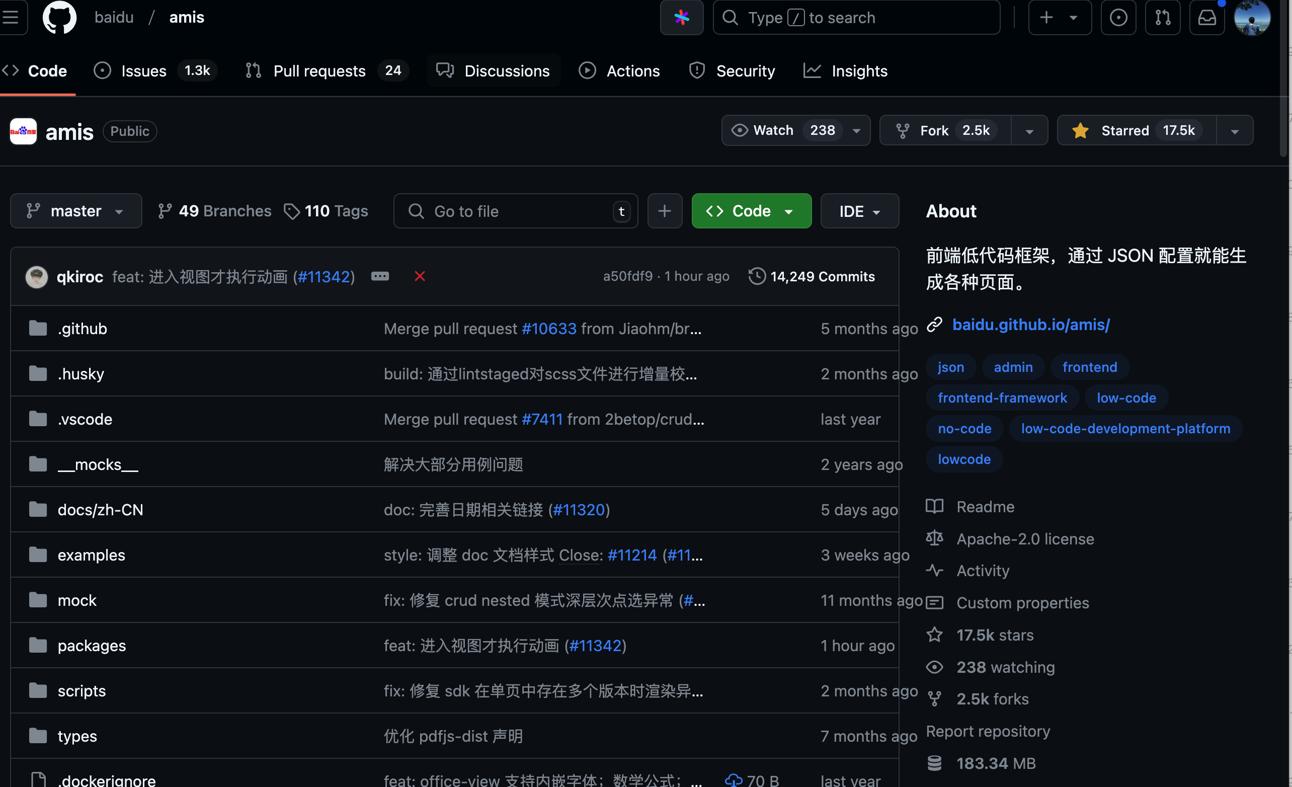
Task: Open qkiroc's commit author avatar
Action: [37, 277]
